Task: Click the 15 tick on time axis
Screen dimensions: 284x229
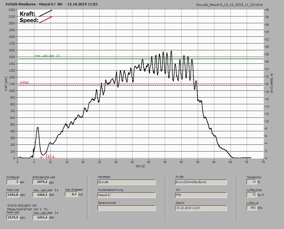Action: coord(67,162)
